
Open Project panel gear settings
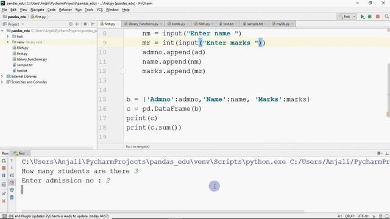coord(85,24)
